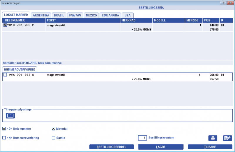Open the book icon under Tilleggsopplysninger

tap(10, 116)
